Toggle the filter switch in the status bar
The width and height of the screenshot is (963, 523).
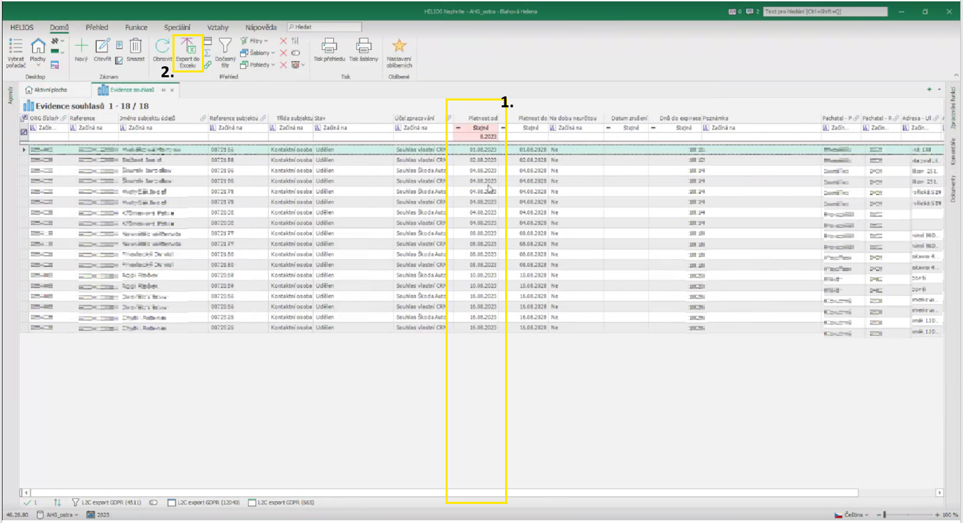click(153, 502)
